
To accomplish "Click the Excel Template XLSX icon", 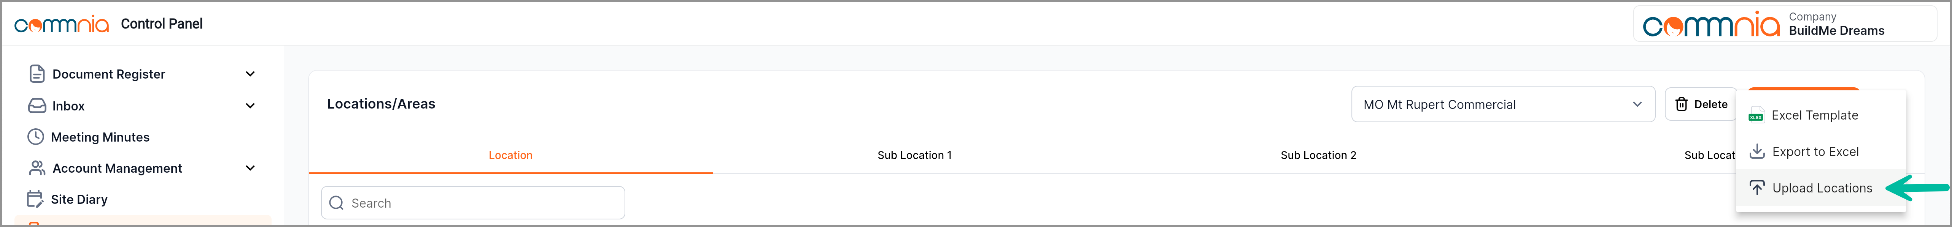I will coord(1756,116).
